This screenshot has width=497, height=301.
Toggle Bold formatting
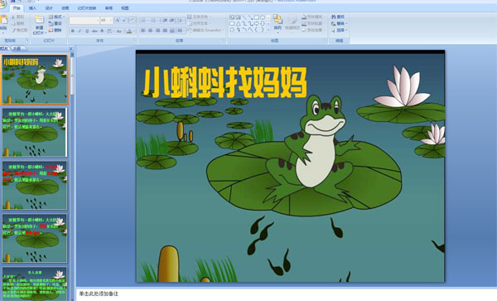coord(73,31)
